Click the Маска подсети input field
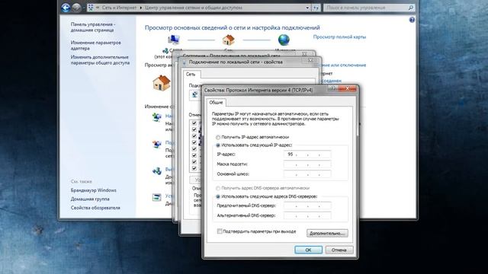The height and width of the screenshot is (274, 488). pyautogui.click(x=307, y=164)
